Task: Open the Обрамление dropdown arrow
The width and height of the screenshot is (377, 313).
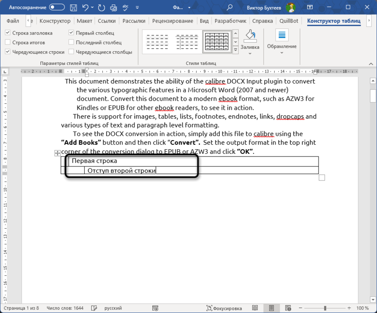Action: [x=281, y=52]
